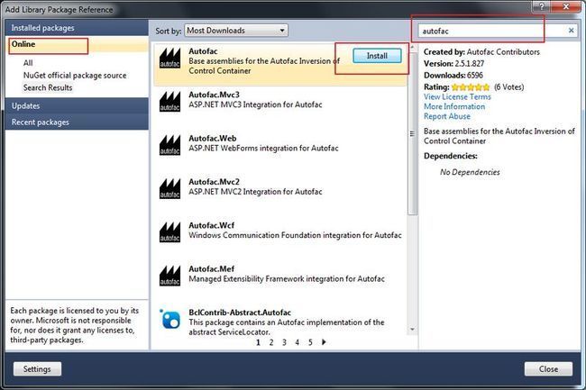Click the Close button at bottom right
Image resolution: width=586 pixels, height=390 pixels.
pyautogui.click(x=548, y=369)
